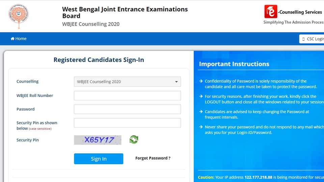Focus the WBJEE Roll Number field
This screenshot has height=182, width=324.
point(127,96)
